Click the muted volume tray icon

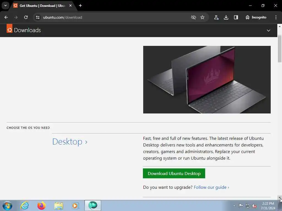click(254, 206)
